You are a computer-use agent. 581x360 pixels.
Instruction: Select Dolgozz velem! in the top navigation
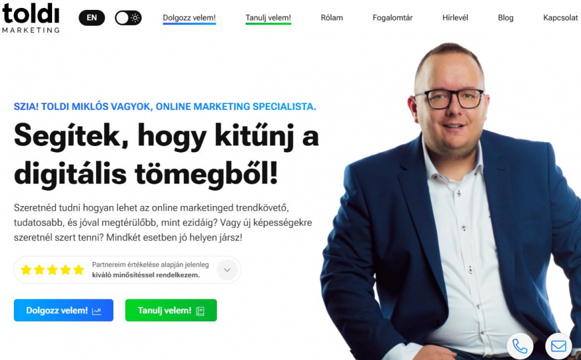(189, 18)
